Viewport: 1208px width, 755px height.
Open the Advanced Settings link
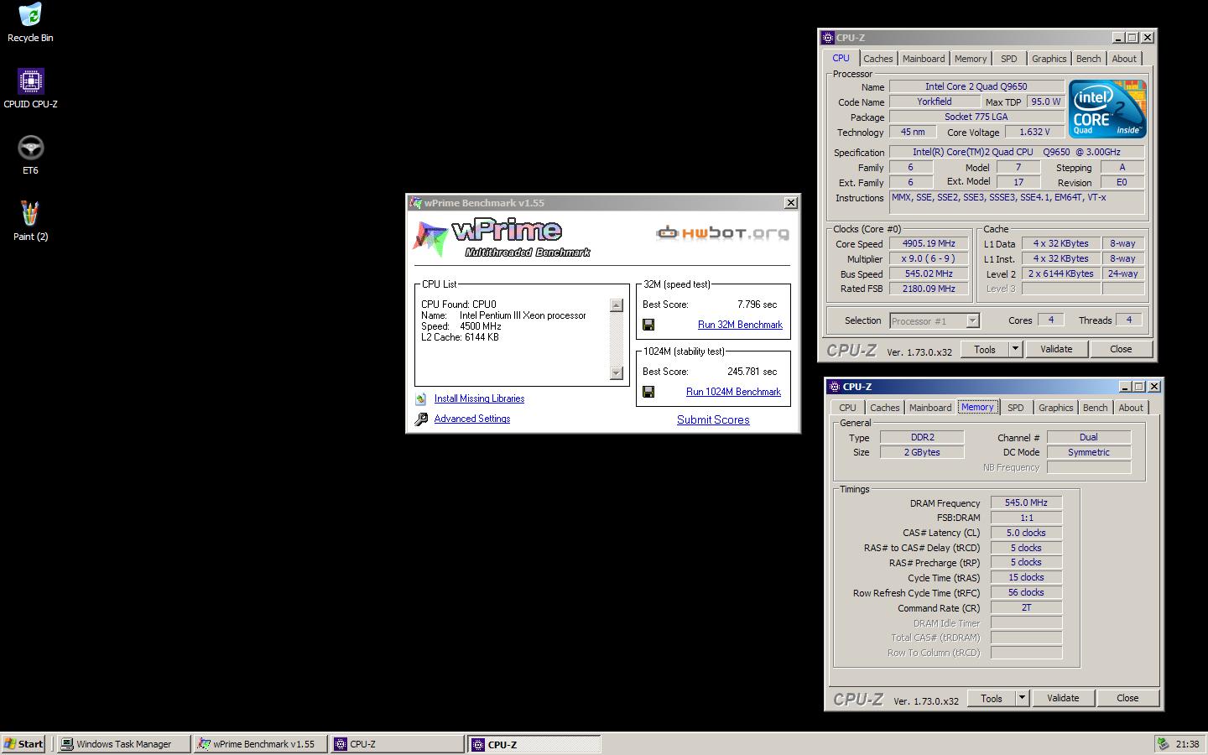[x=472, y=419]
